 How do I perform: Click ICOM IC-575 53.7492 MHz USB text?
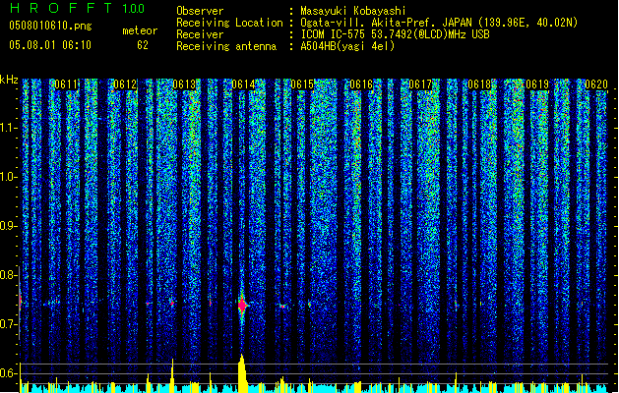pyautogui.click(x=396, y=34)
